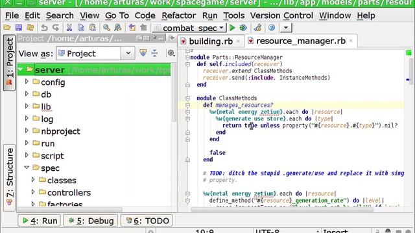Open the 6: TODO tool window
The height and width of the screenshot is (233, 415).
click(x=147, y=221)
